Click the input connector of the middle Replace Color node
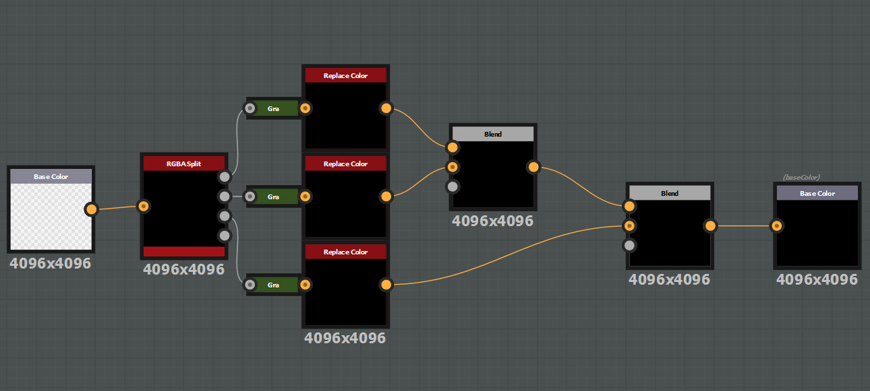870x391 pixels. [305, 197]
